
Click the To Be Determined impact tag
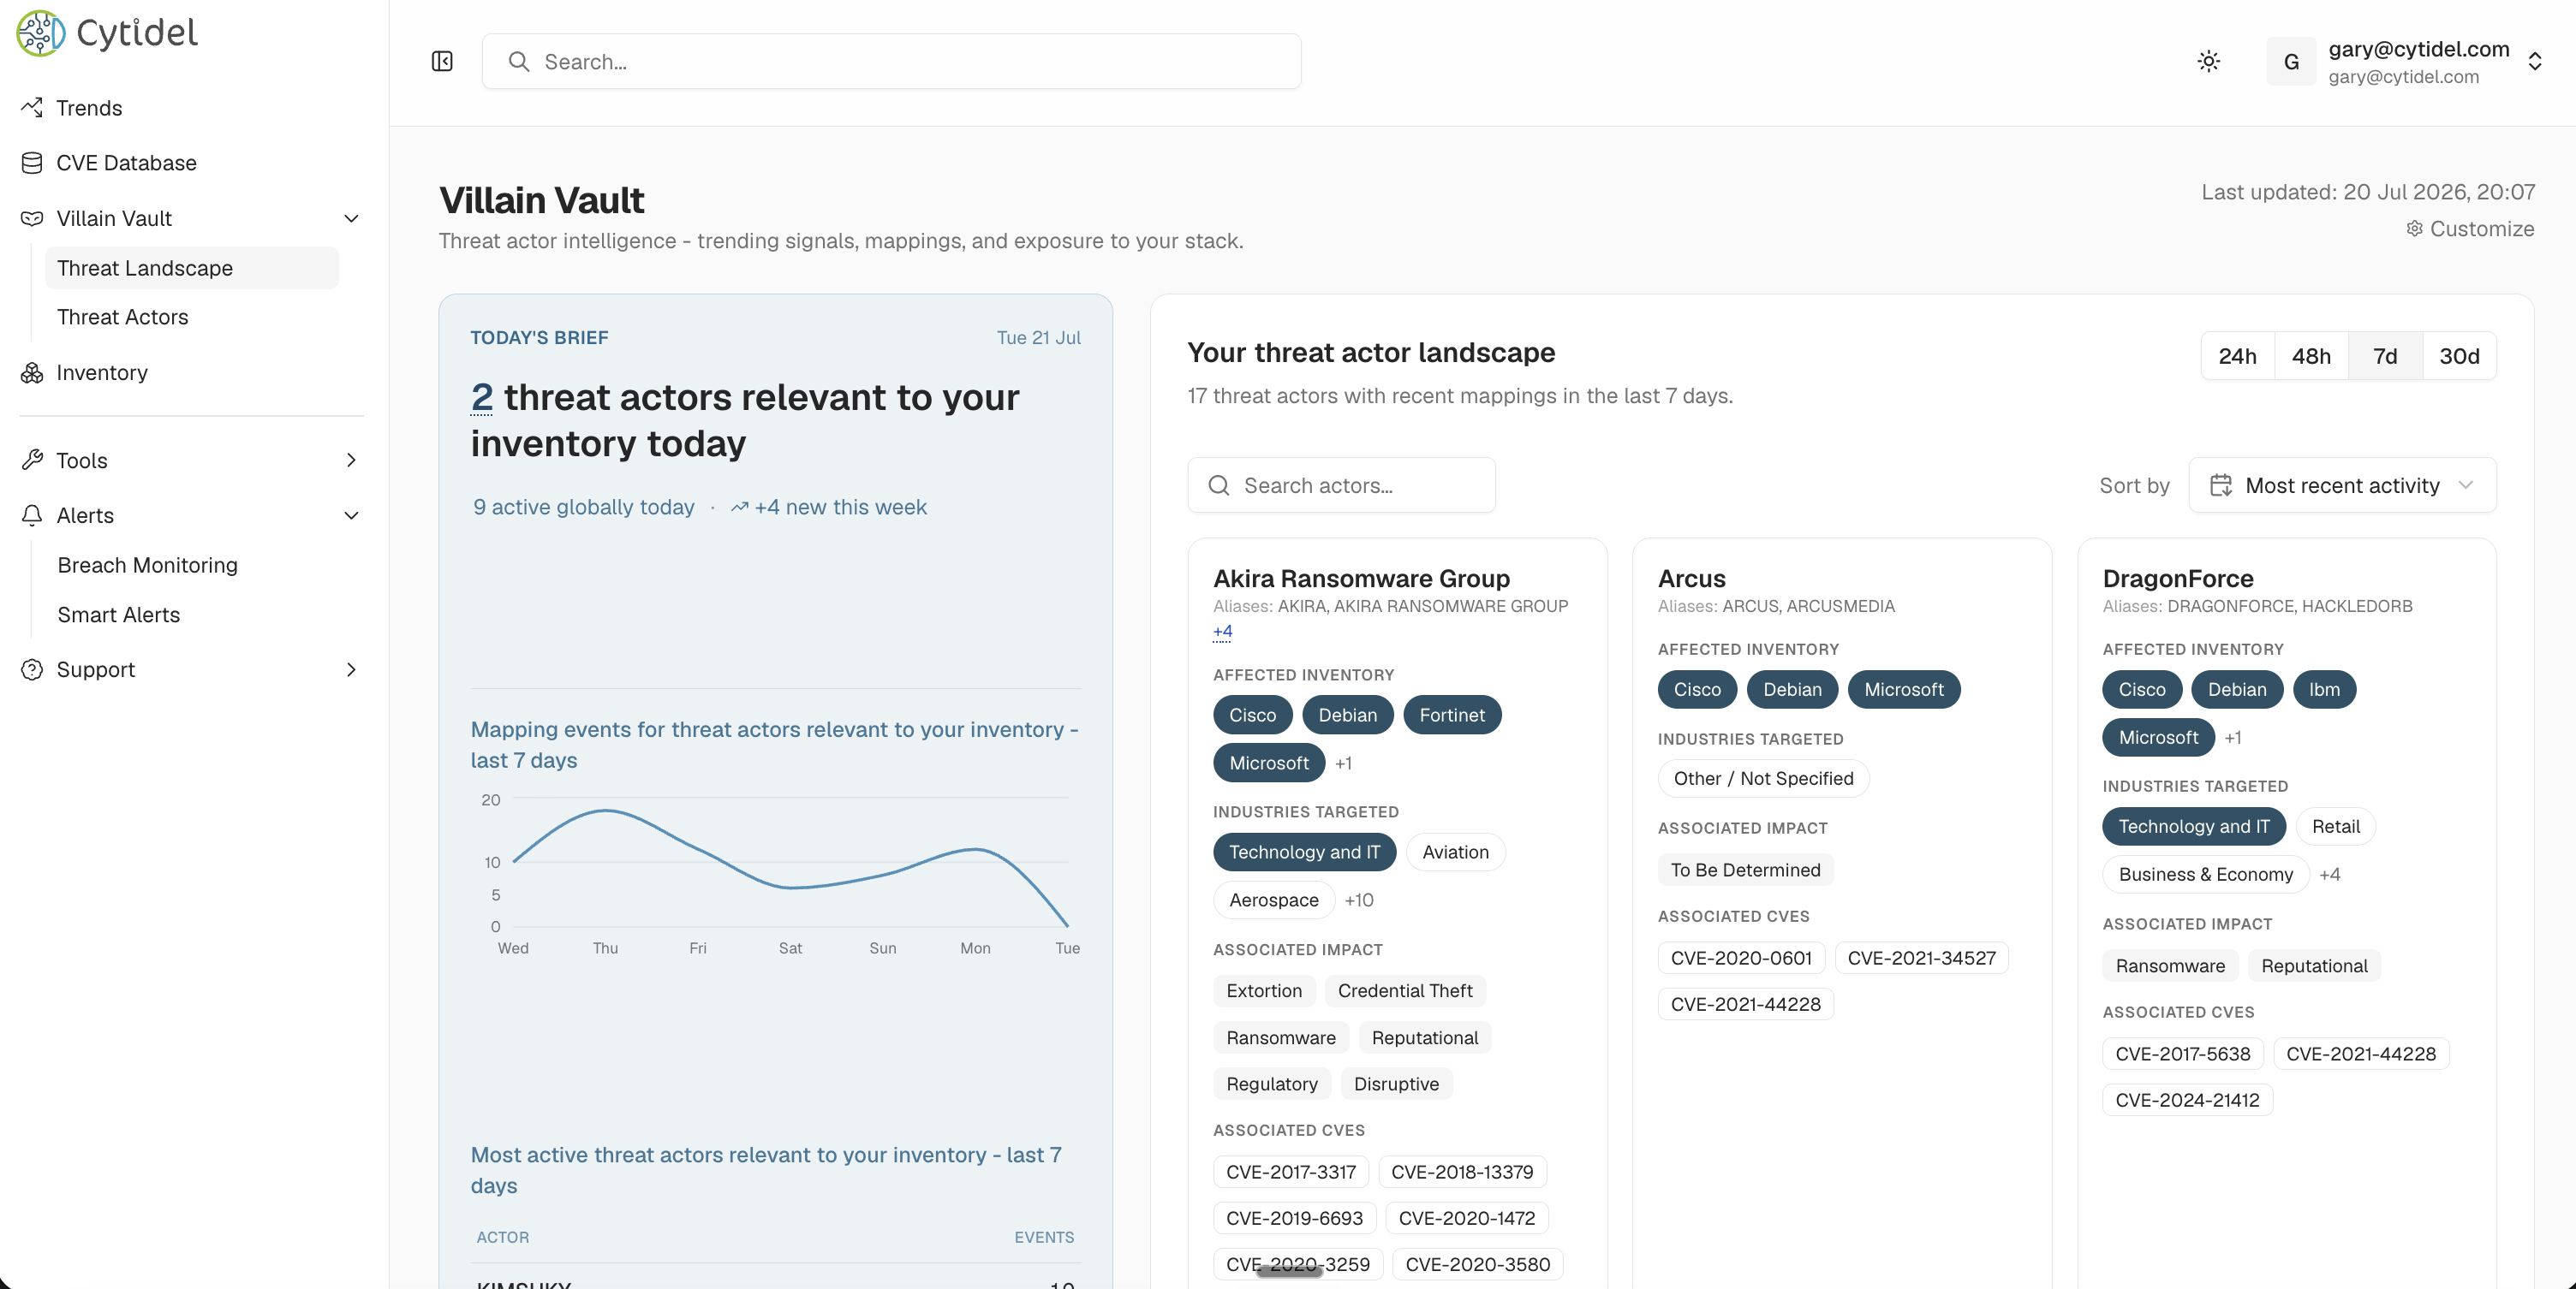1745,870
